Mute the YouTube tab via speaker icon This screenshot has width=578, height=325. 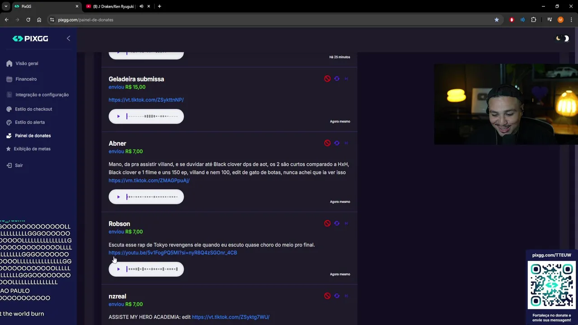click(141, 6)
